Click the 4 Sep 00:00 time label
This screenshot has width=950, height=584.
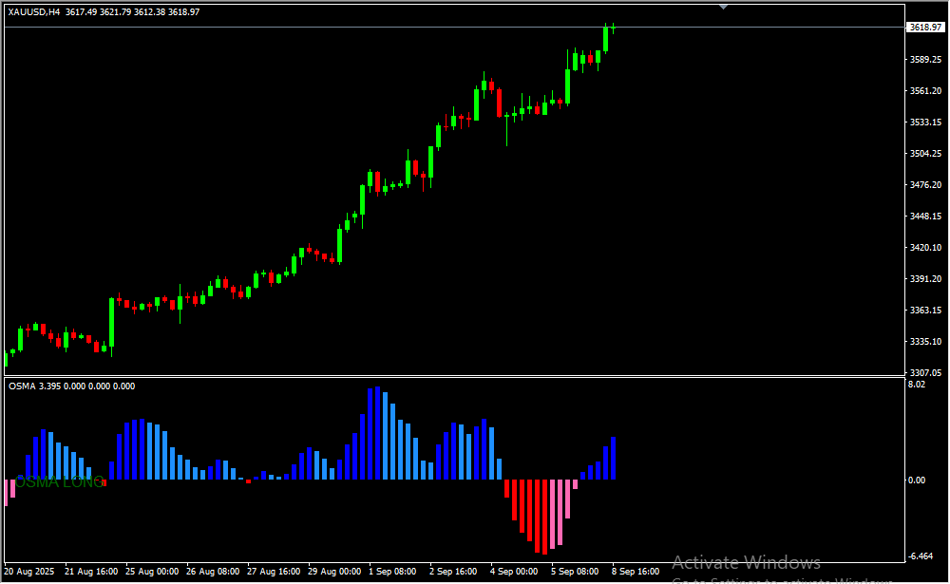point(514,572)
